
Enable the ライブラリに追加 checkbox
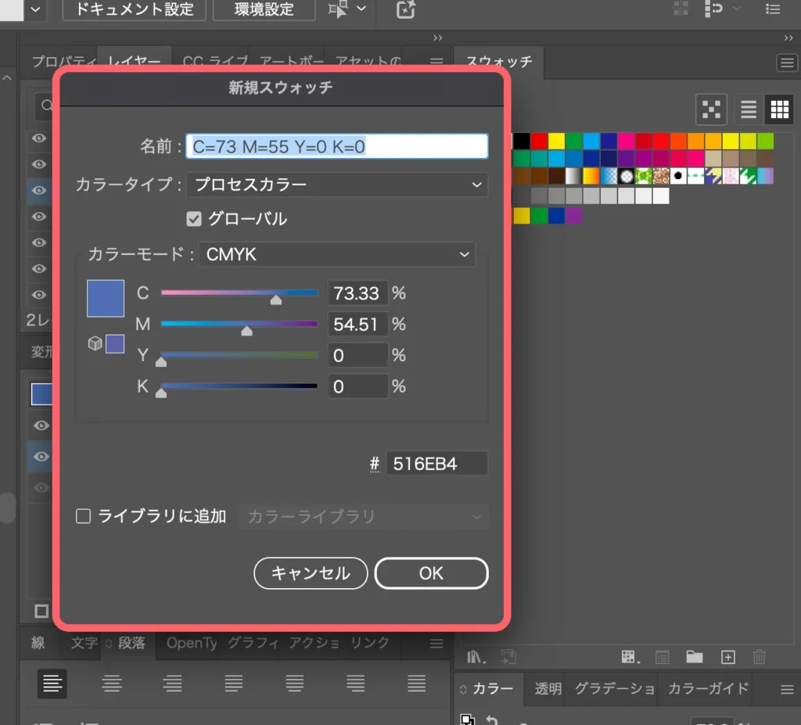[x=83, y=516]
